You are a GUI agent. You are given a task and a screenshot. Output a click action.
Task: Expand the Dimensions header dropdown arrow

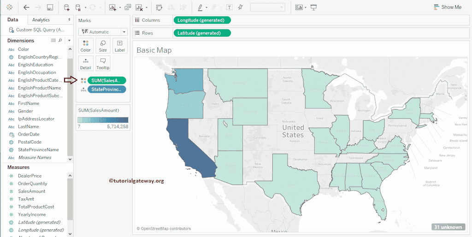click(x=69, y=41)
